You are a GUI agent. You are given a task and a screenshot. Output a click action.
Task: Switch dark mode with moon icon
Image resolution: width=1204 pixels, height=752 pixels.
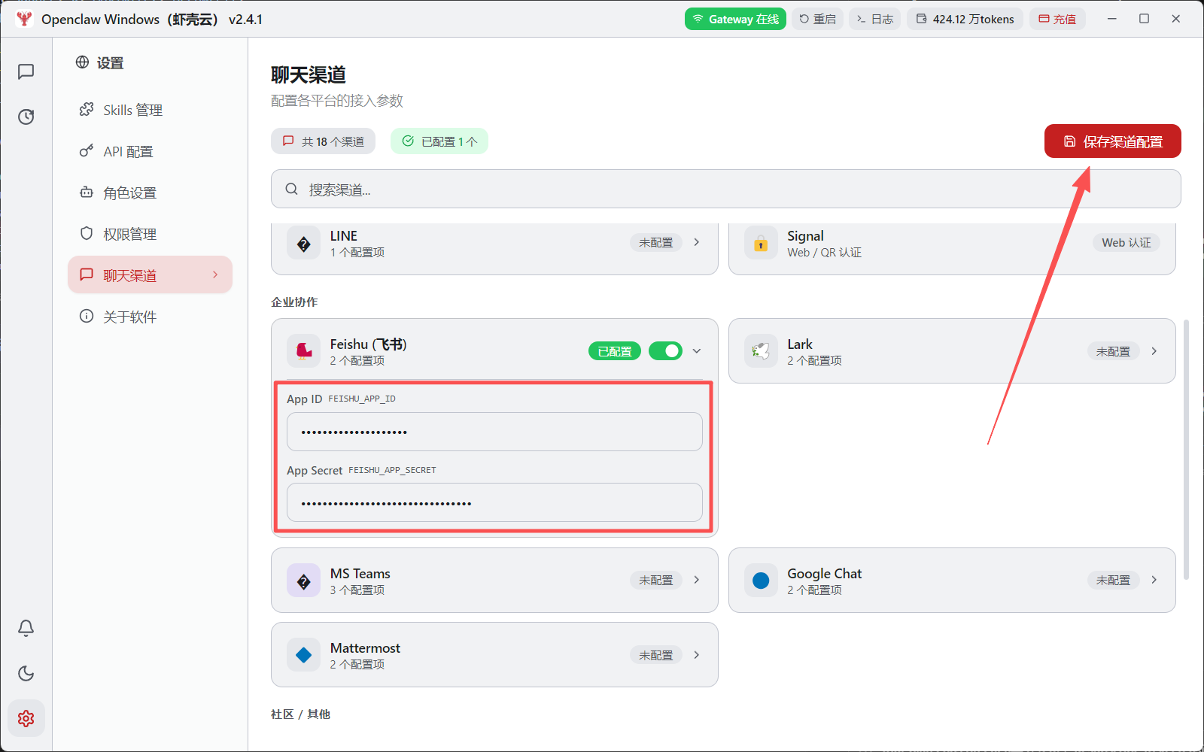pyautogui.click(x=26, y=673)
